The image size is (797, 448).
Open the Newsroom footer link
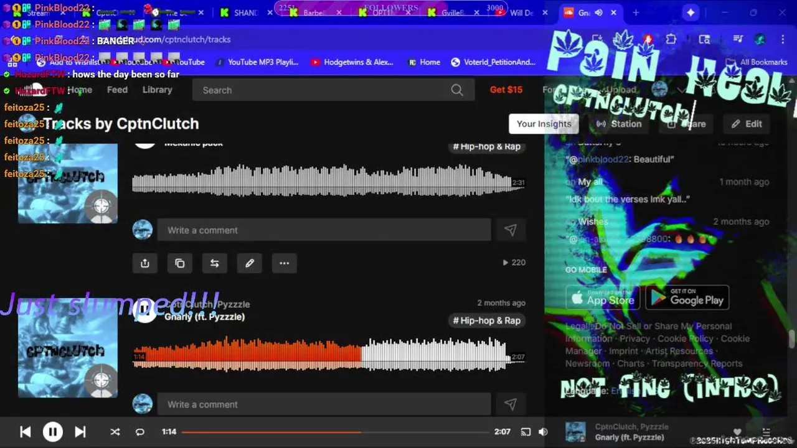tap(587, 363)
